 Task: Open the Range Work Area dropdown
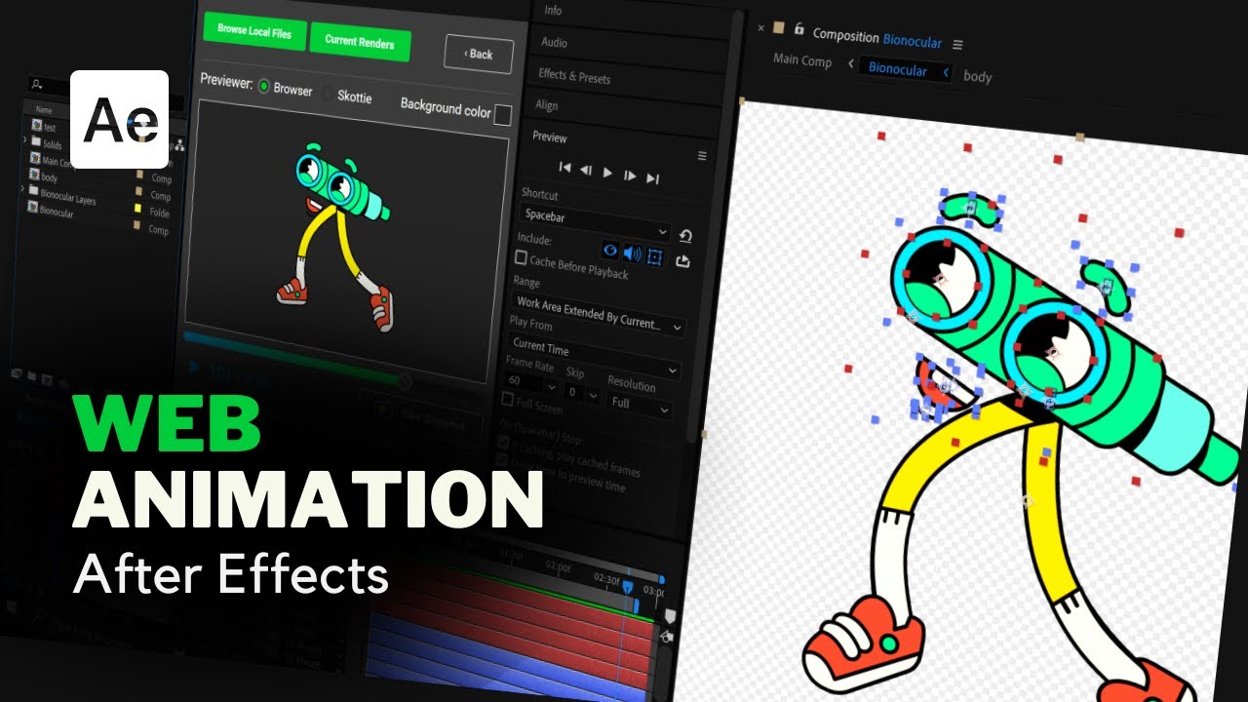tap(598, 315)
